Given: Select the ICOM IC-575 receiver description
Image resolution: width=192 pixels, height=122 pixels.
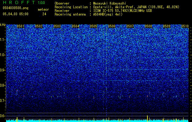Looking at the screenshot, I should point(123,11).
